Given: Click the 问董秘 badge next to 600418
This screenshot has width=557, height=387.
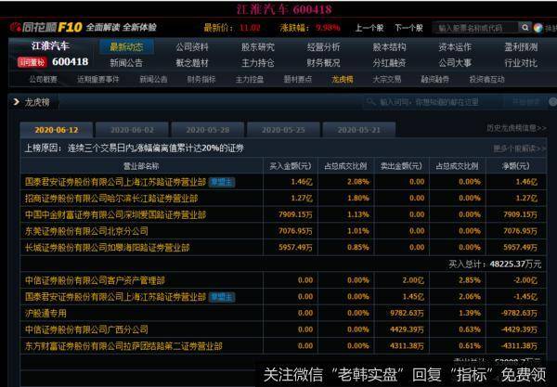Looking at the screenshot, I should pos(29,62).
